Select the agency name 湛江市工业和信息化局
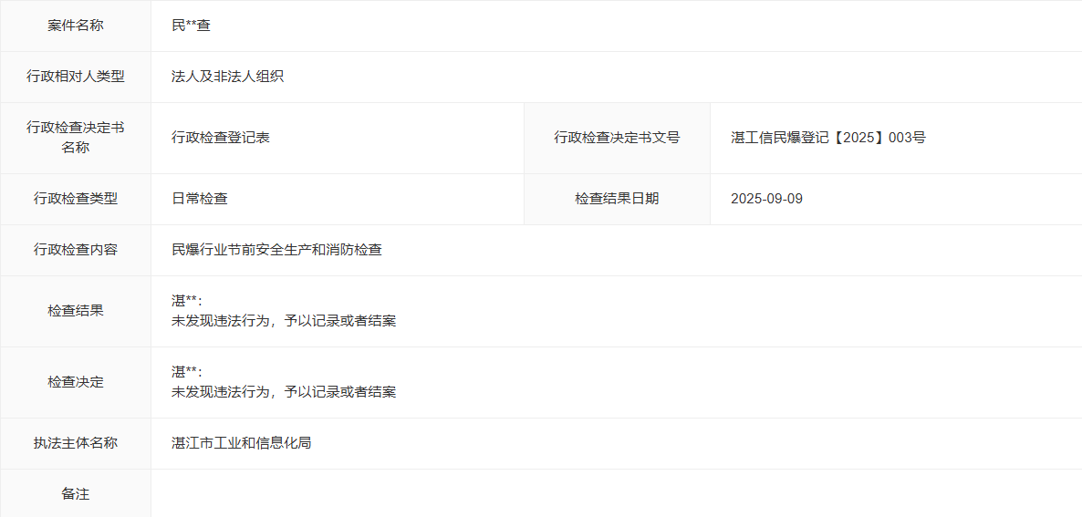Viewport: 1082px width, 517px height. point(241,443)
